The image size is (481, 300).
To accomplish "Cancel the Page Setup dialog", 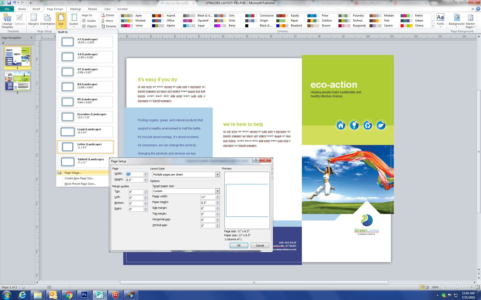I will (x=260, y=245).
